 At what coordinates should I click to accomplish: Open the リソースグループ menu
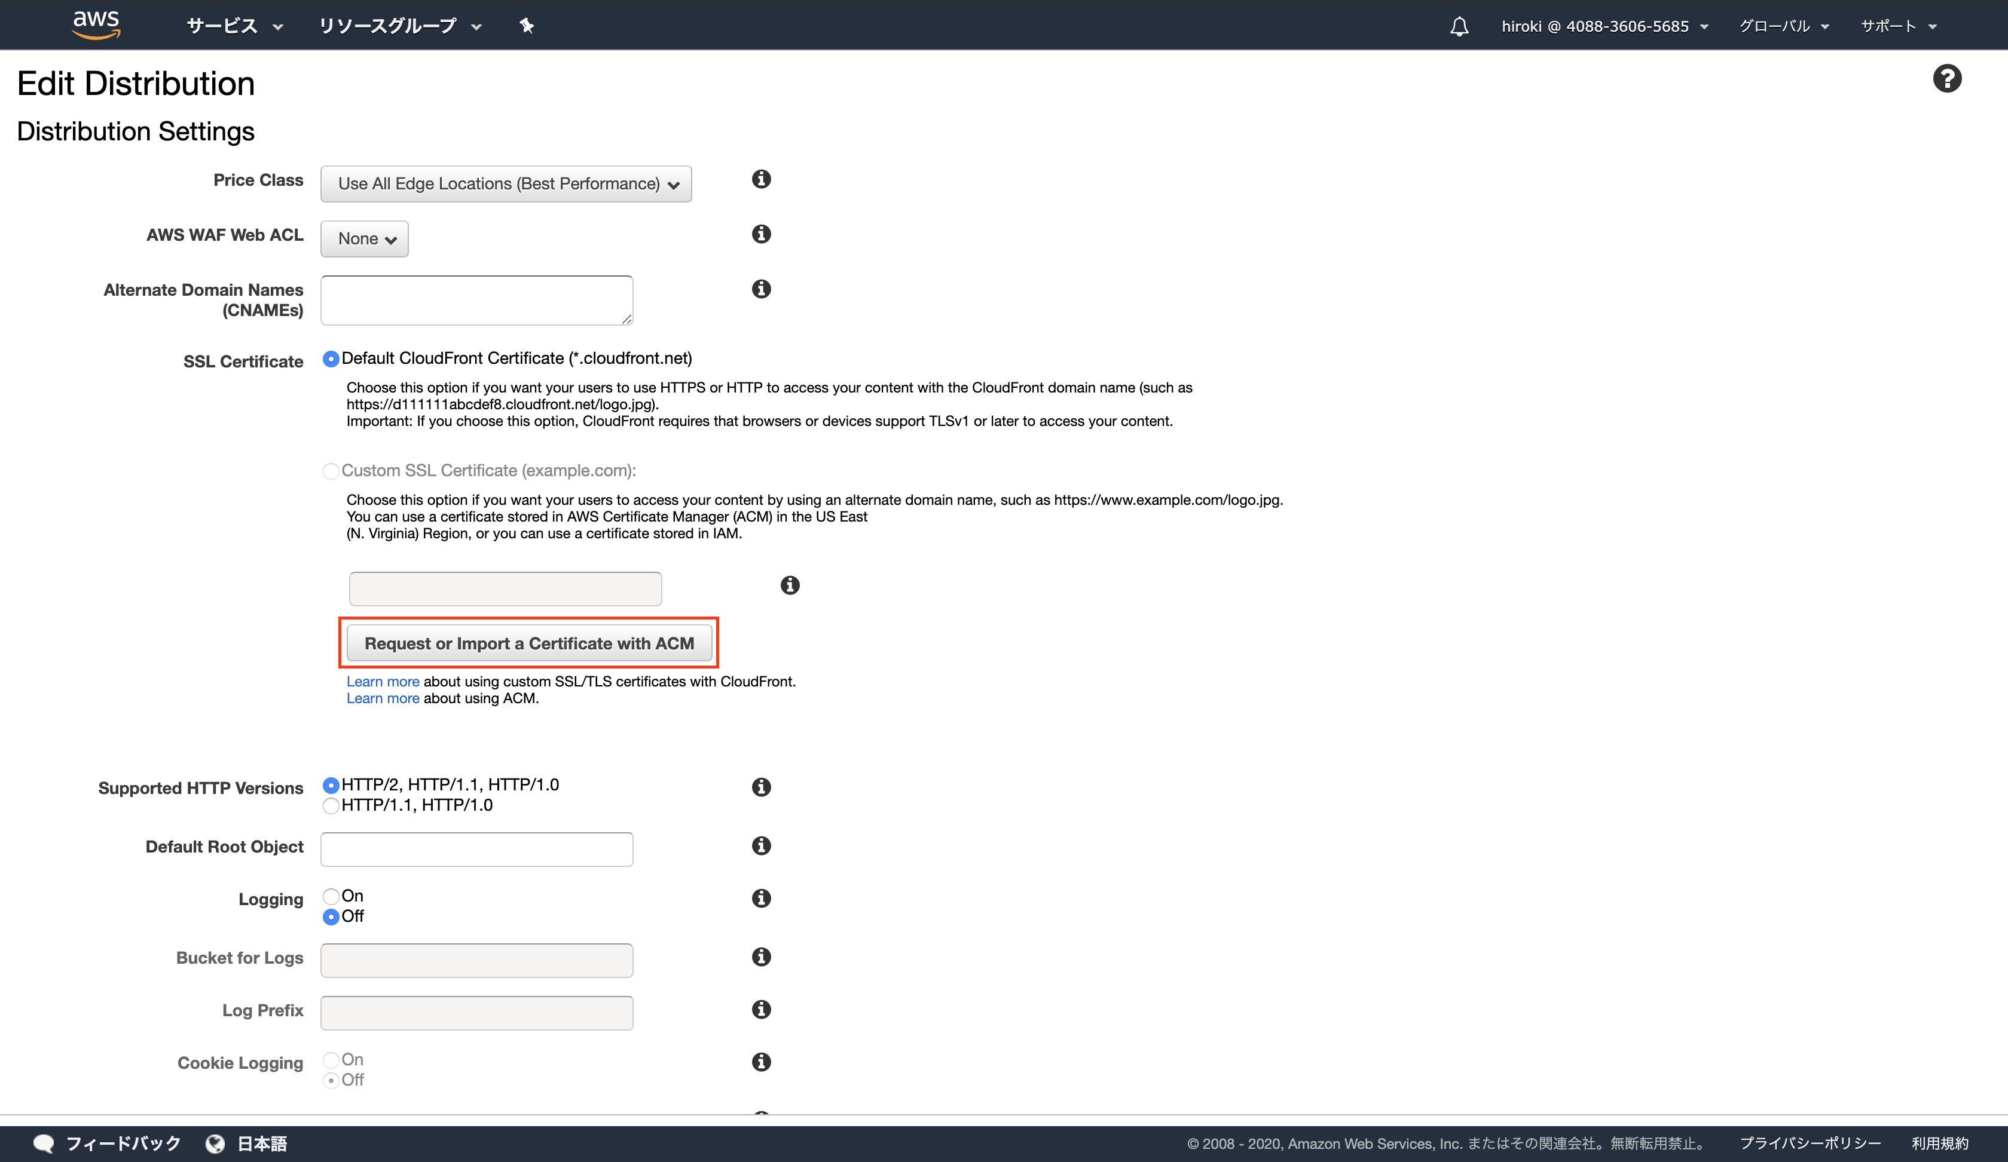coord(399,26)
